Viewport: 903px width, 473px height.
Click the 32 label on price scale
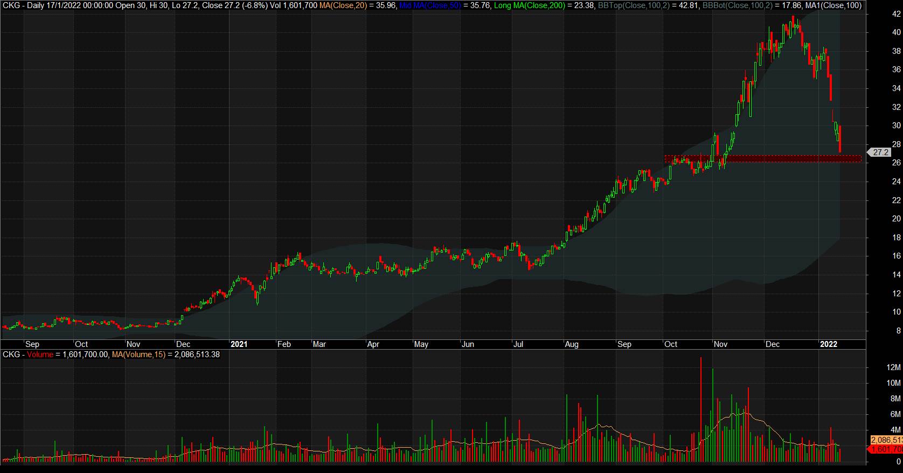tap(897, 107)
